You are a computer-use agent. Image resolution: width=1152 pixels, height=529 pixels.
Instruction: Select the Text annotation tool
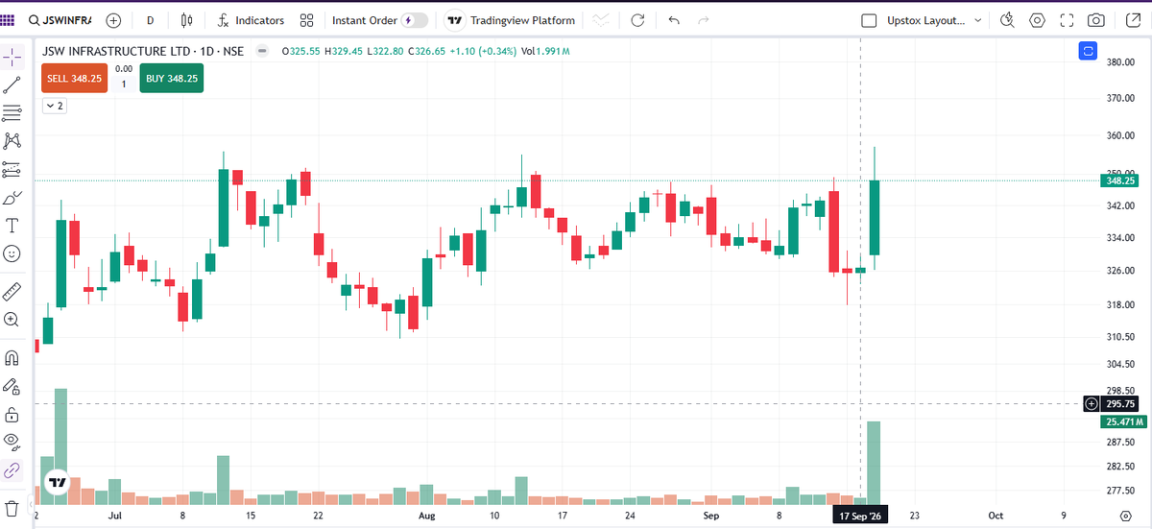[12, 226]
